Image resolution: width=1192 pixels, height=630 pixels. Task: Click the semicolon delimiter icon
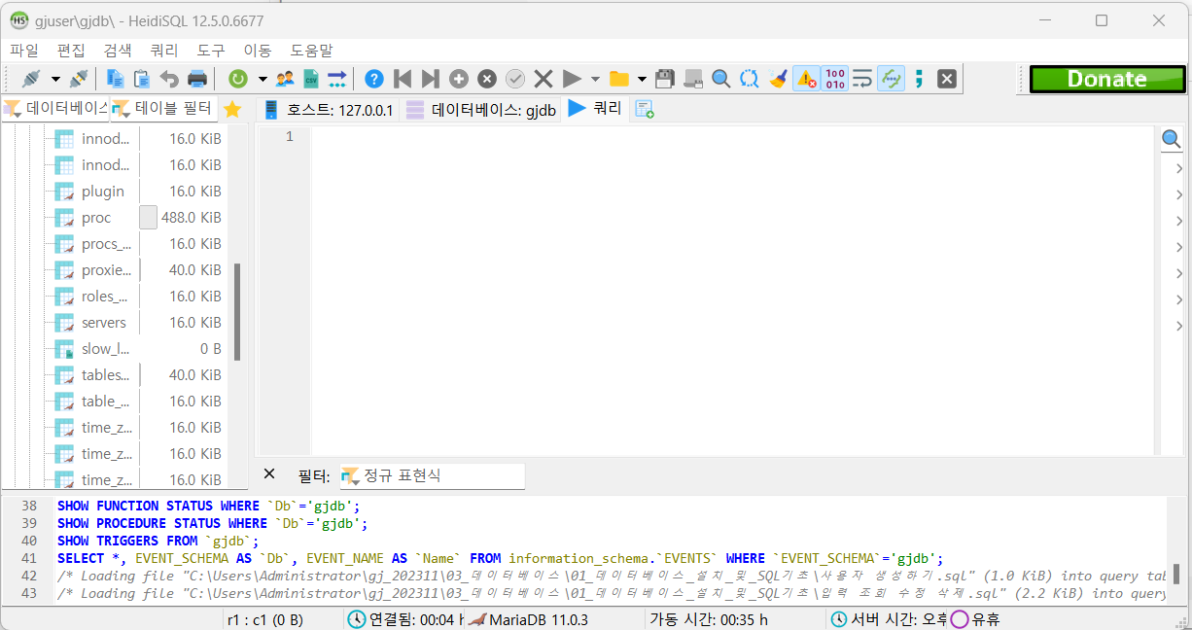coord(919,79)
